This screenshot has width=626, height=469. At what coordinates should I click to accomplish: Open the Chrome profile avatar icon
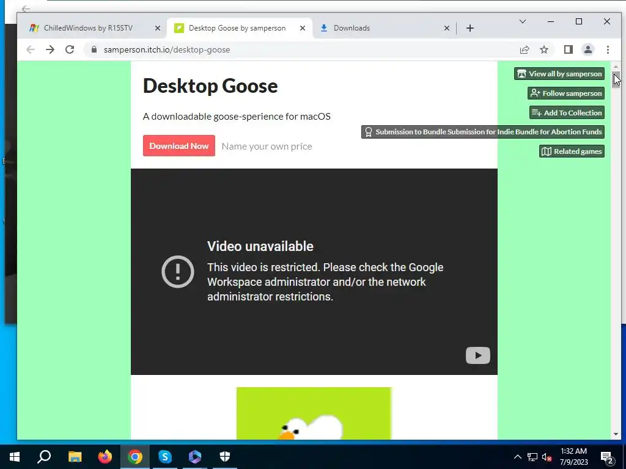click(x=588, y=49)
